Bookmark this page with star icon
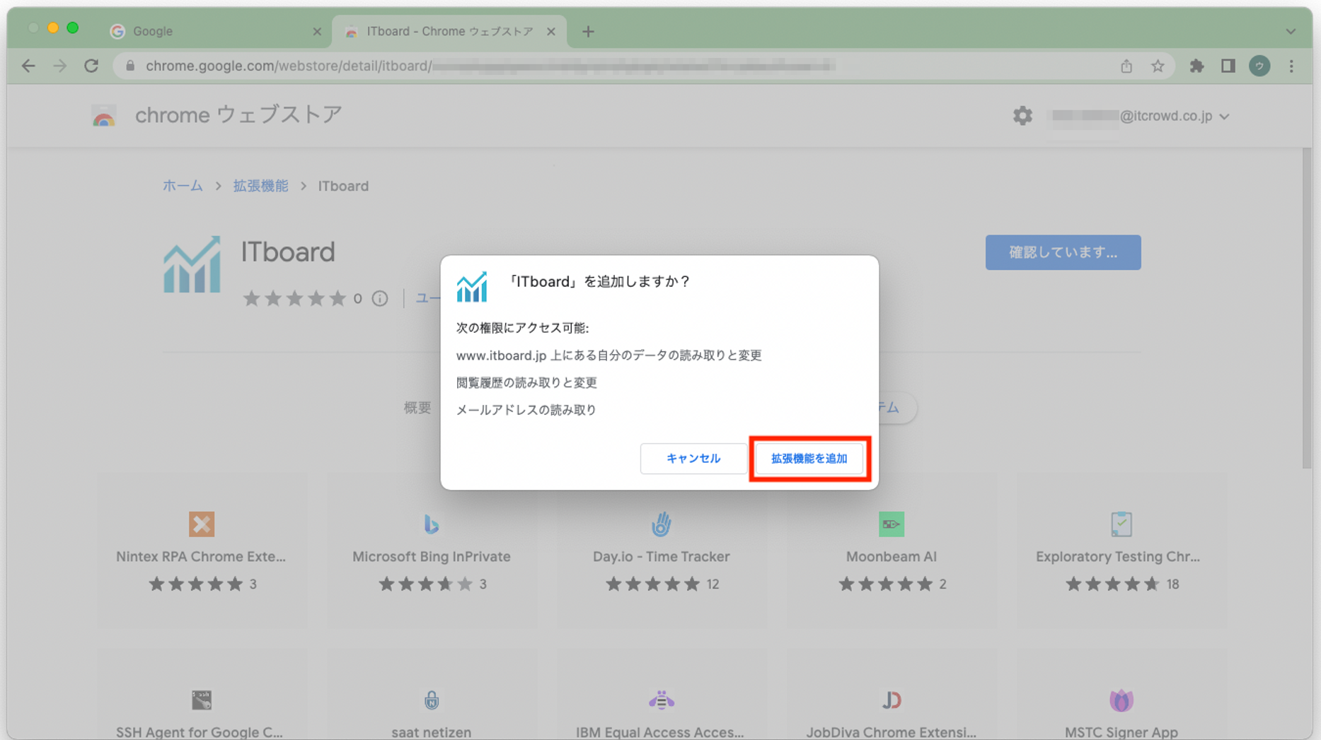The height and width of the screenshot is (740, 1321). (1158, 66)
